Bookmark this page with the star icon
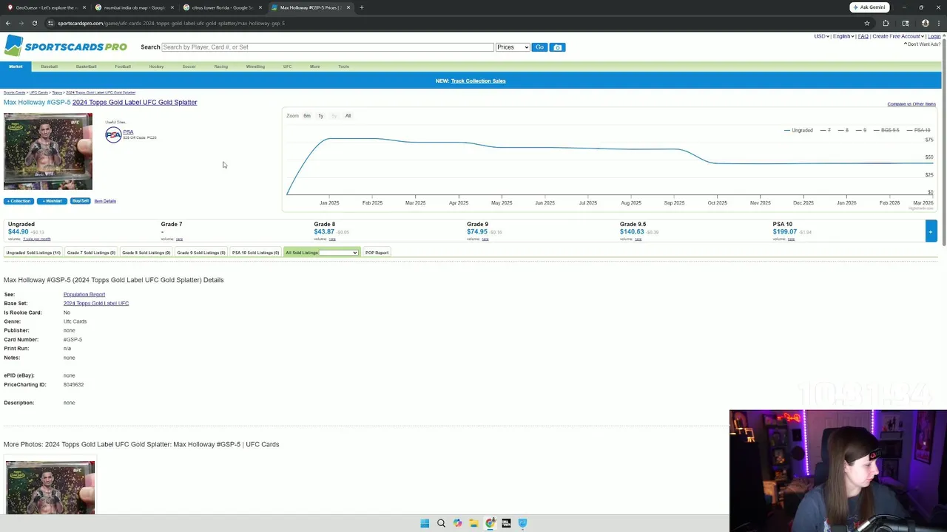947x532 pixels. tap(867, 23)
